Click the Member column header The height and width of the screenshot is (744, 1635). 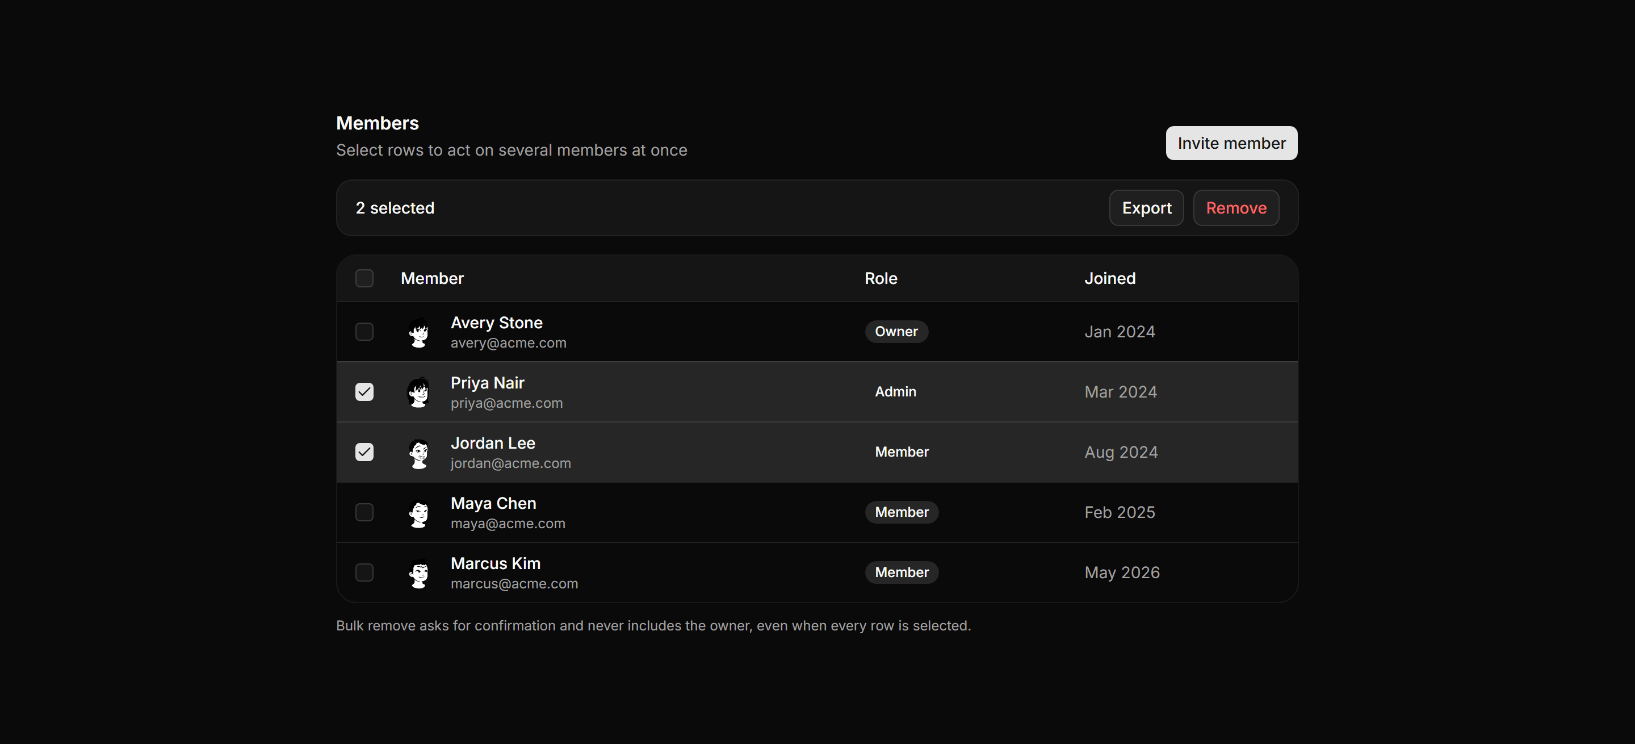(x=432, y=278)
